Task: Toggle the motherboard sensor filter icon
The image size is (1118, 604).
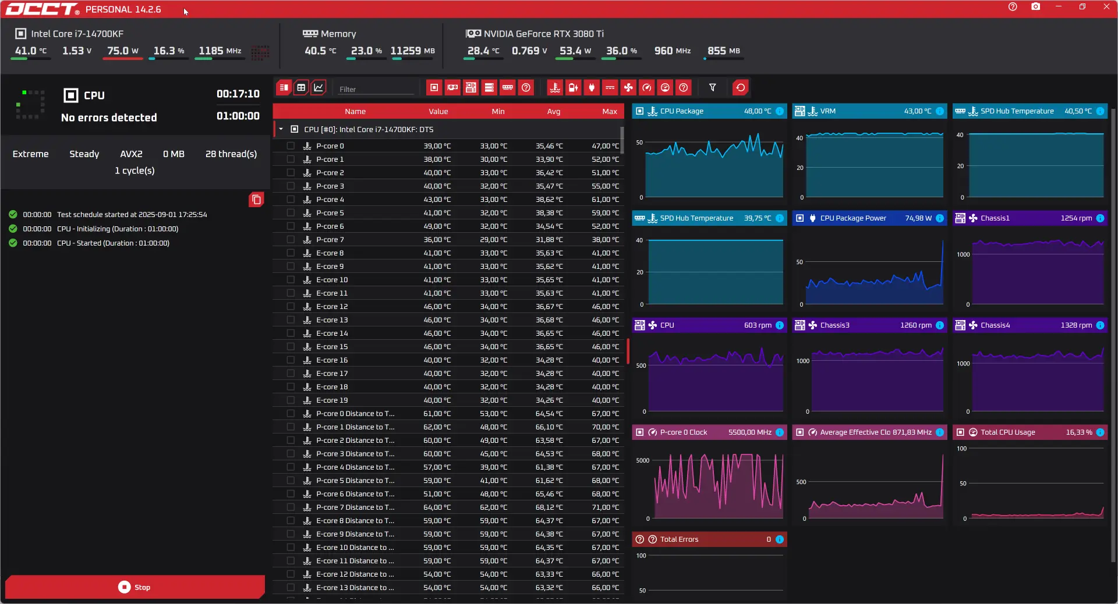Action: pyautogui.click(x=471, y=88)
